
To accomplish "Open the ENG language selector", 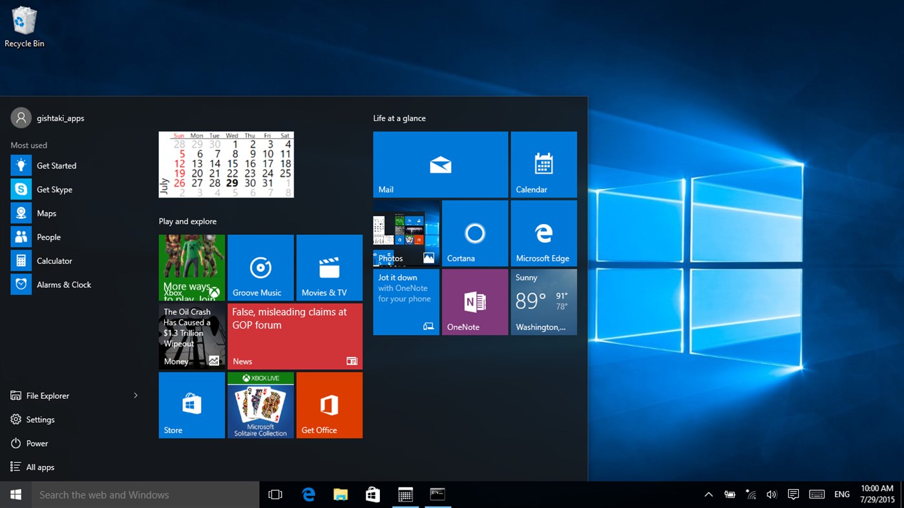I will (x=841, y=494).
